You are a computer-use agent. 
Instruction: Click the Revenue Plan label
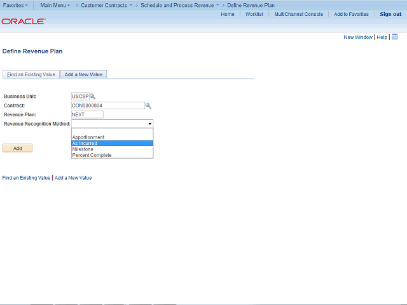20,114
